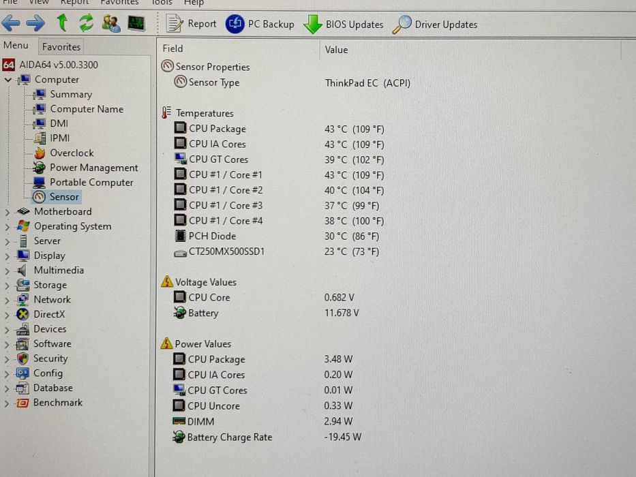Open the Help menu
The width and height of the screenshot is (636, 477).
194,3
